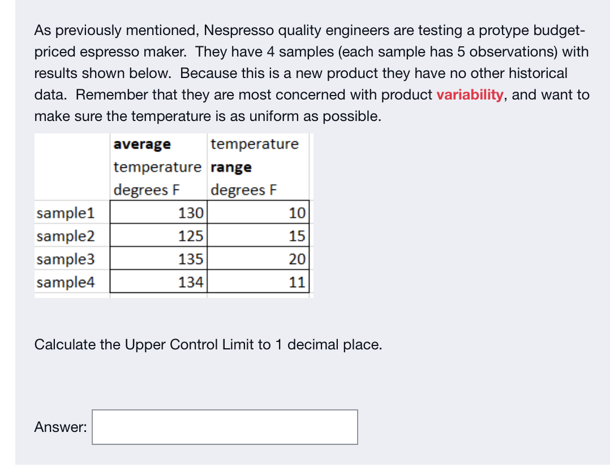The height and width of the screenshot is (467, 610).
Task: Select the sample1 row label
Action: point(66,213)
